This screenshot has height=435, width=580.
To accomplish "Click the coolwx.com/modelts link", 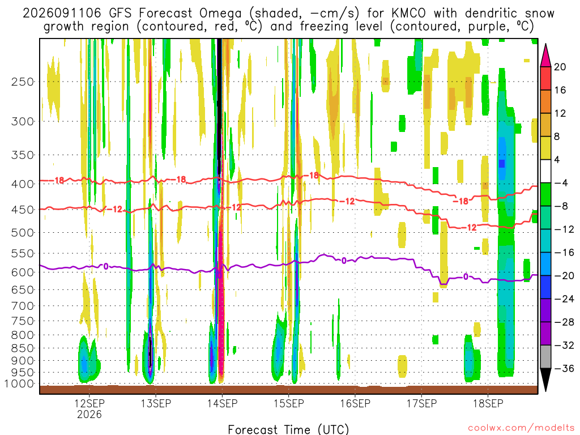I will point(521,428).
